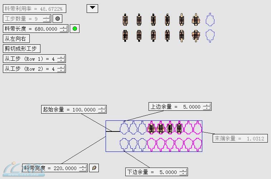Click the 末端余量 = 1.0312 readout
The height and width of the screenshot is (179, 271).
pyautogui.click(x=240, y=138)
